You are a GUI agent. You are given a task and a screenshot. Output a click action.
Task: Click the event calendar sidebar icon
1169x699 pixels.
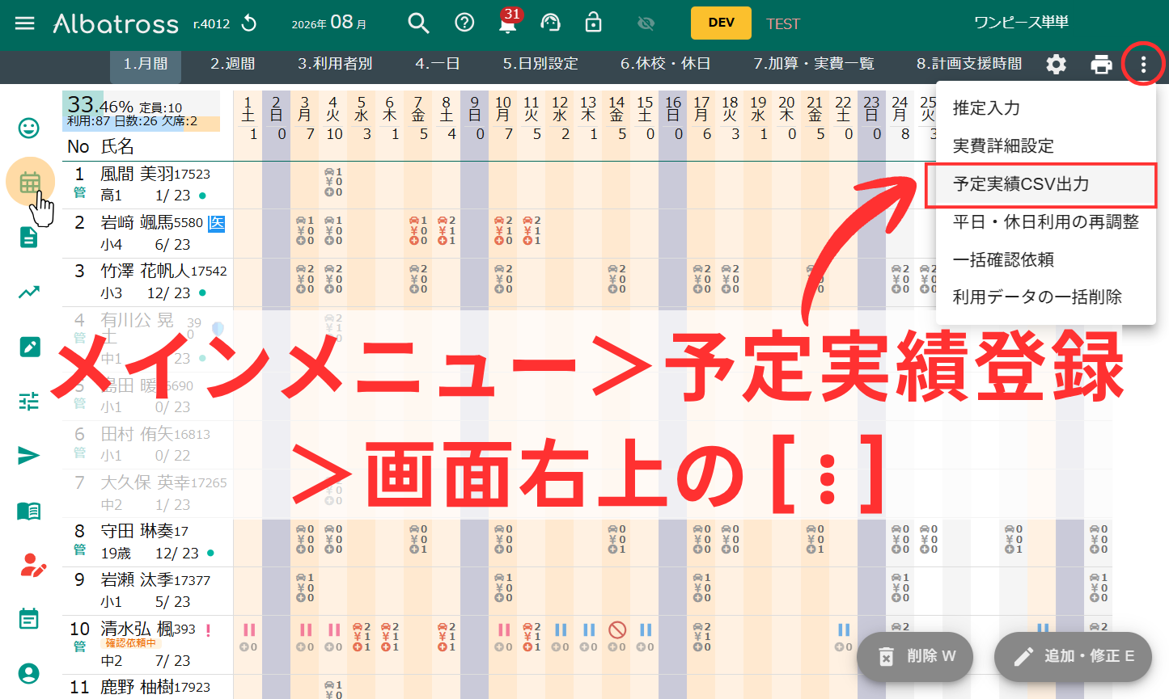tap(29, 619)
